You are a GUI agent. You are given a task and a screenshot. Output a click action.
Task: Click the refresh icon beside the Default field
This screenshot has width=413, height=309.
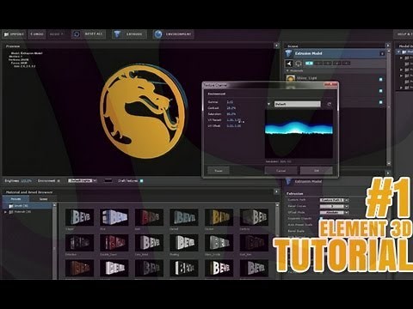point(329,104)
